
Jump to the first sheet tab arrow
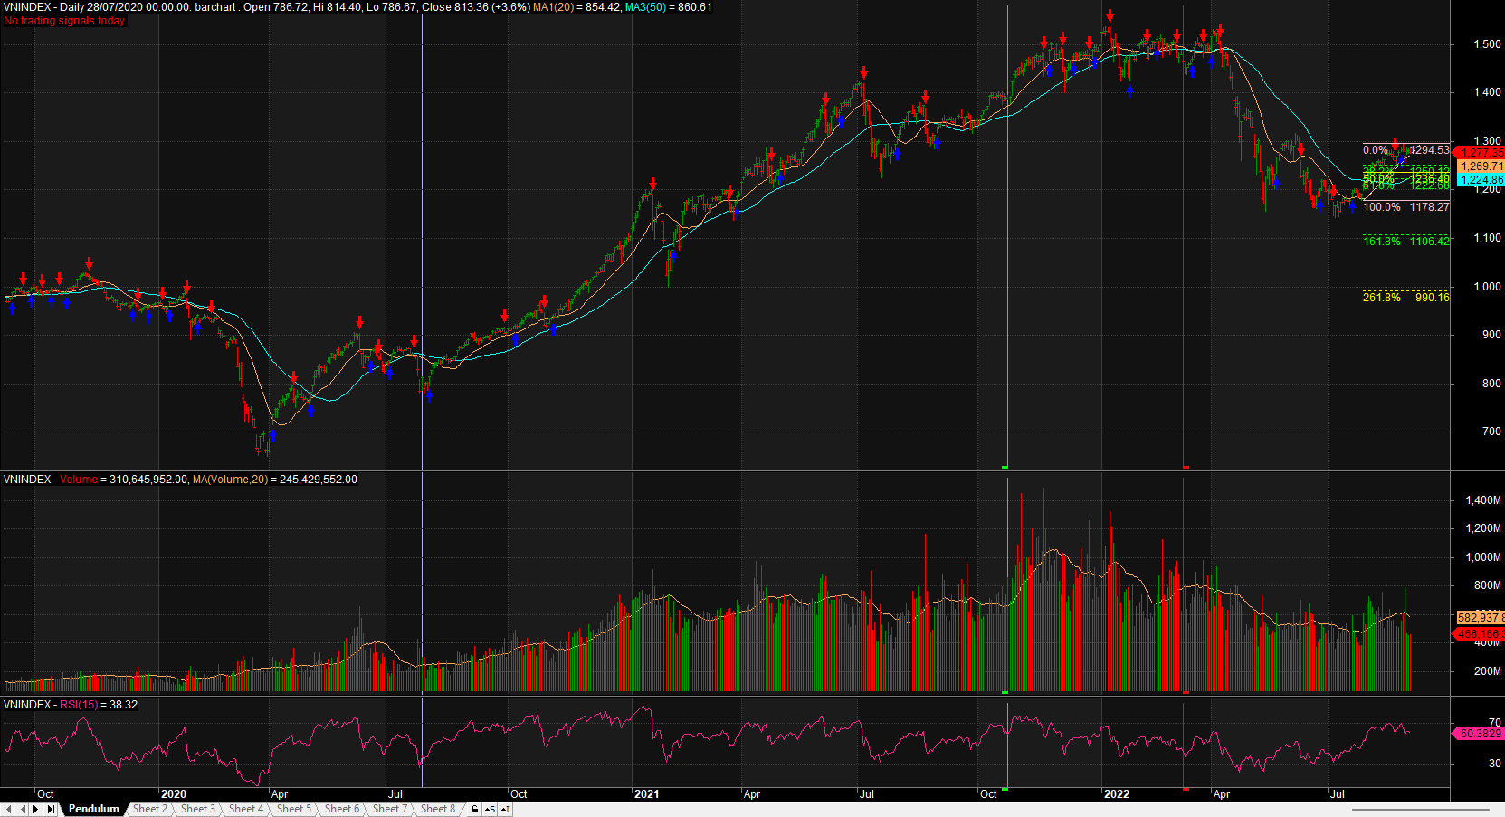(8, 809)
